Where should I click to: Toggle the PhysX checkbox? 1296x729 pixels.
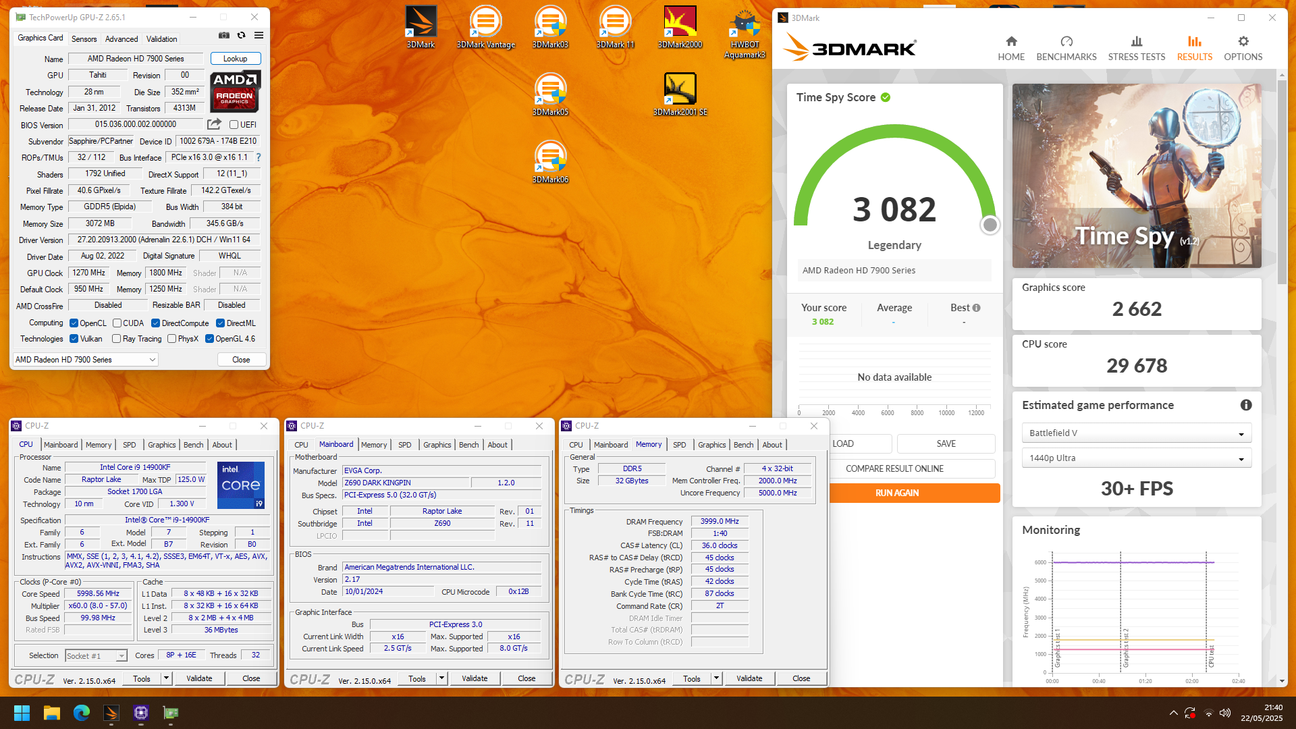(x=171, y=339)
